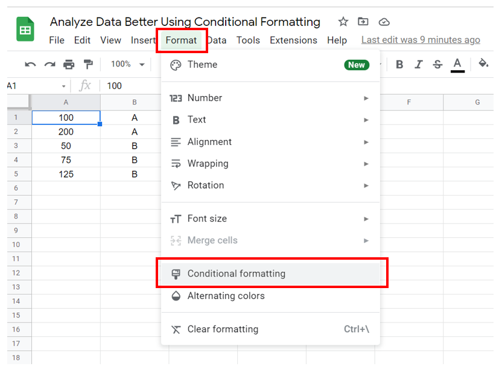
Task: Click the move to folder icon
Action: (x=363, y=22)
